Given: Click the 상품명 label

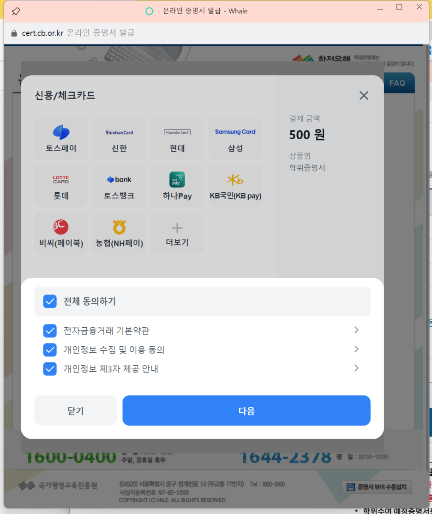Looking at the screenshot, I should click(300, 156).
